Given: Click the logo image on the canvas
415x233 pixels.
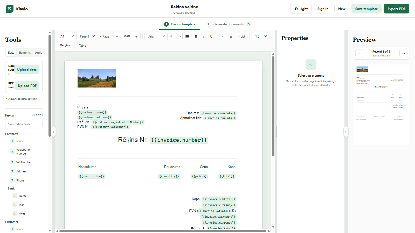Looking at the screenshot, I should click(97, 78).
